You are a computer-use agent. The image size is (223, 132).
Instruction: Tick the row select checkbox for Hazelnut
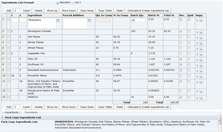pyautogui.click(x=9, y=97)
